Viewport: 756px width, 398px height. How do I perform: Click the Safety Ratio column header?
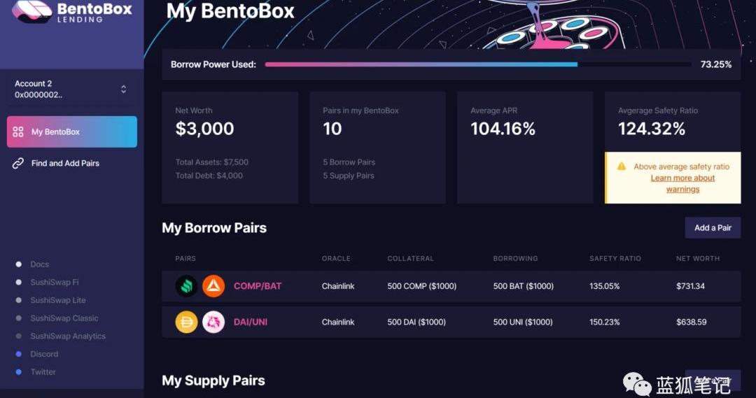point(615,259)
